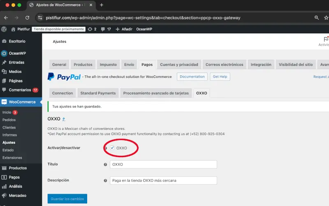Open Integración tab
This screenshot has width=329, height=206.
(261, 65)
